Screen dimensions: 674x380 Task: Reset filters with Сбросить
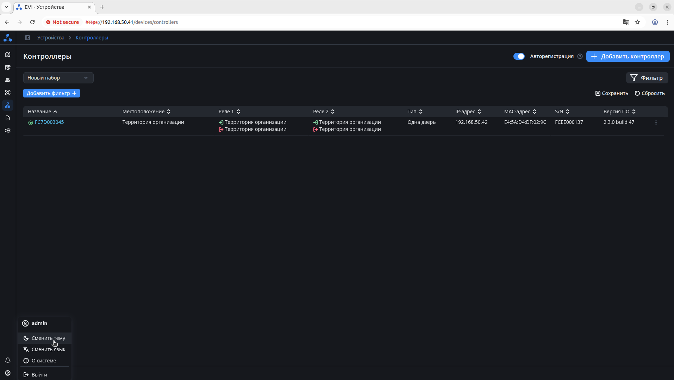coord(650,93)
